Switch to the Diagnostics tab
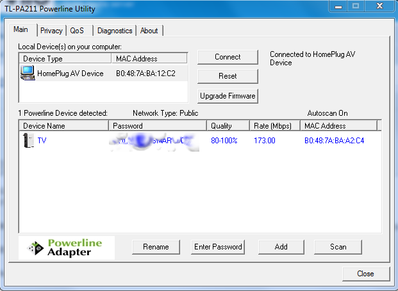Viewport: 398px width, 291px height. (115, 31)
